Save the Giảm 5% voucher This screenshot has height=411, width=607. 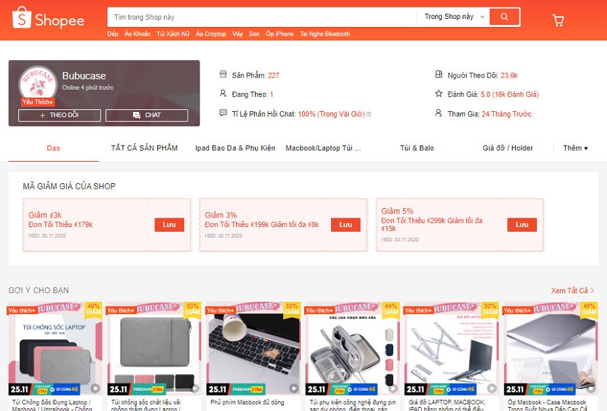522,224
